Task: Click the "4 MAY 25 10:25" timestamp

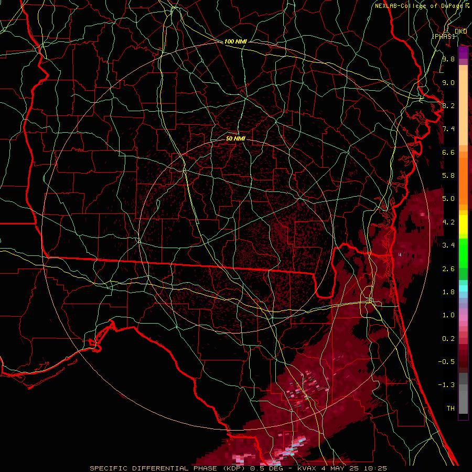Action: [x=353, y=468]
